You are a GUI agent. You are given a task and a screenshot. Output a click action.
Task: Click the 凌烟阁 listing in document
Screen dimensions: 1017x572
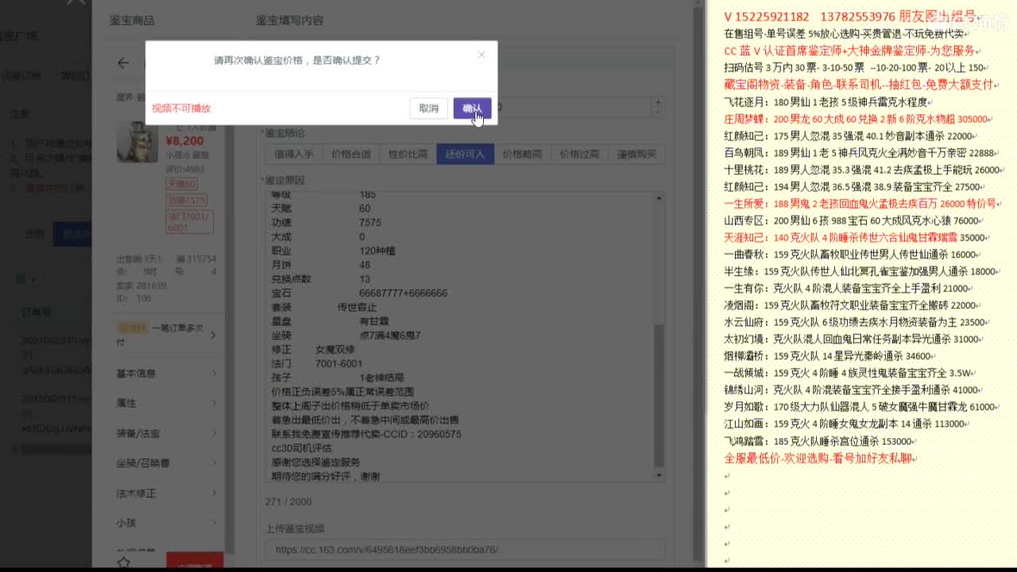point(850,305)
